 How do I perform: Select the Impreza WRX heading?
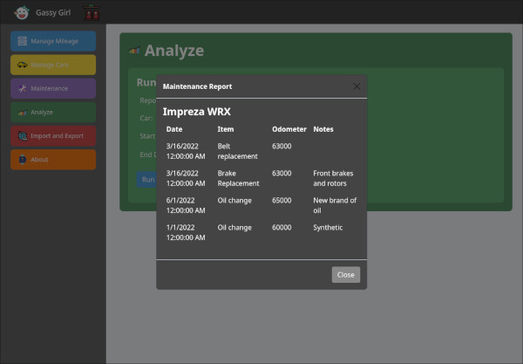tap(197, 112)
